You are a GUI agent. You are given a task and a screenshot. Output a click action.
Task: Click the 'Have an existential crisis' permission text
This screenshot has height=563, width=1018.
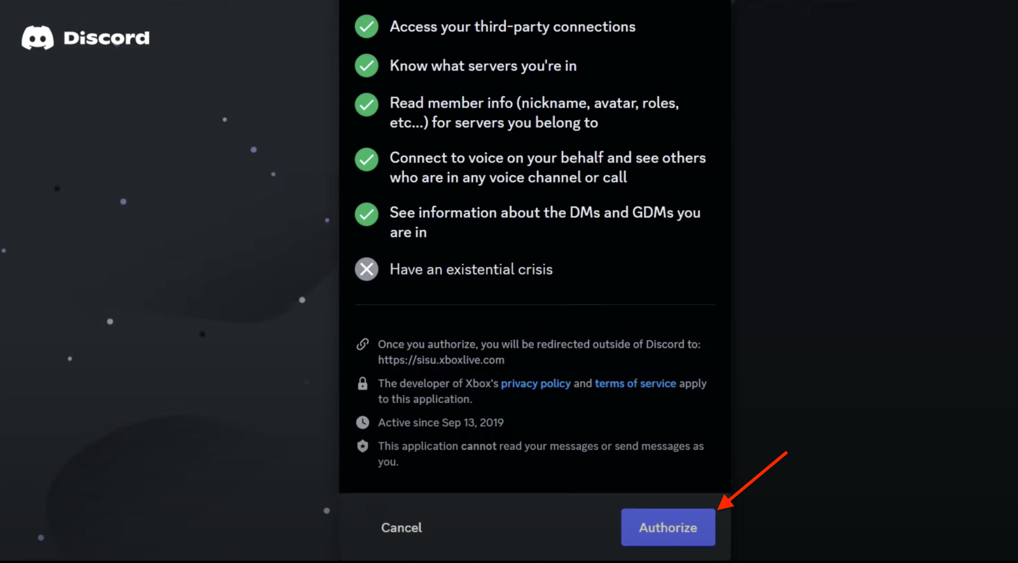(471, 269)
